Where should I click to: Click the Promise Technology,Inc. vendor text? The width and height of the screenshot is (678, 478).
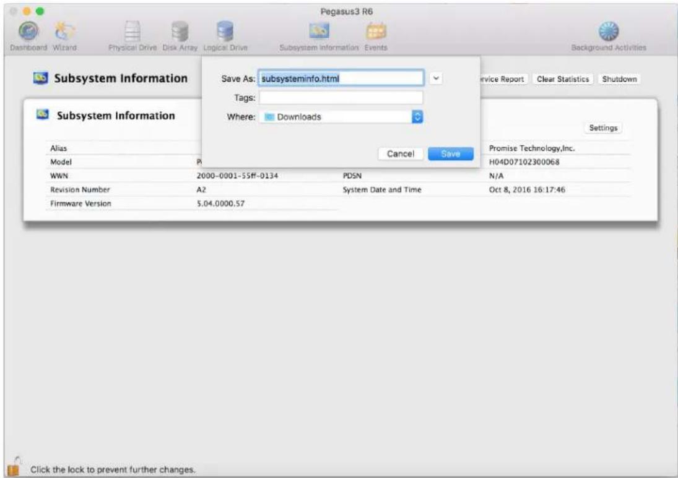(532, 148)
